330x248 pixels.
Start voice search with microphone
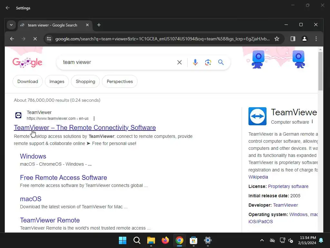click(x=195, y=62)
